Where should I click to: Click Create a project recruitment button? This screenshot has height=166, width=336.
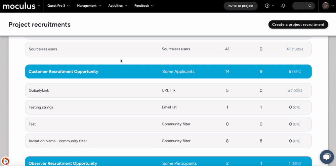click(x=298, y=24)
